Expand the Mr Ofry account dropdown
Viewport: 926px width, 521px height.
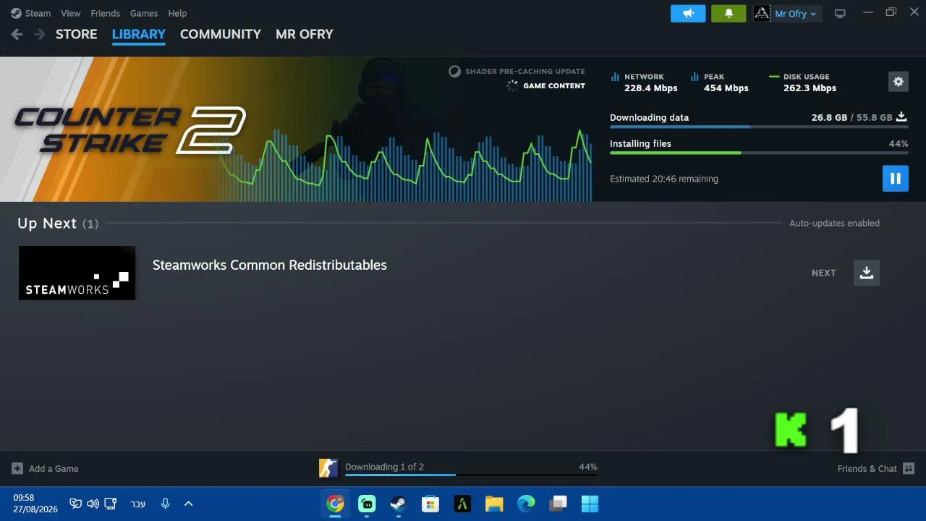[x=796, y=14]
